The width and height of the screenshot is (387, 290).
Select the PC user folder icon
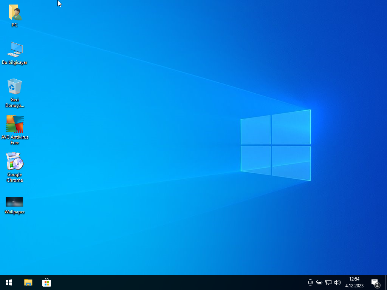point(15,12)
